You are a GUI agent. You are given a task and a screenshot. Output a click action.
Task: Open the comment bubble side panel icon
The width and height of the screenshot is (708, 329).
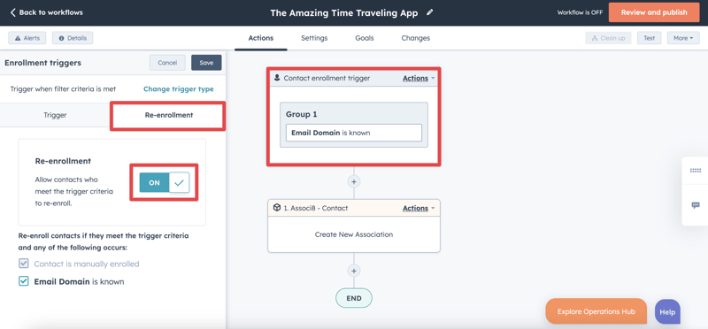coord(696,205)
